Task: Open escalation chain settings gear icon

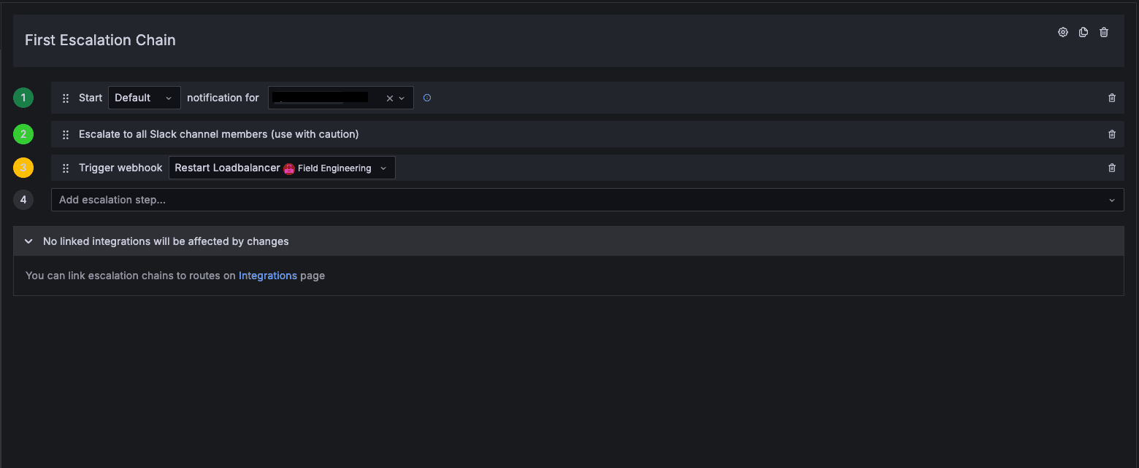Action: [1063, 32]
